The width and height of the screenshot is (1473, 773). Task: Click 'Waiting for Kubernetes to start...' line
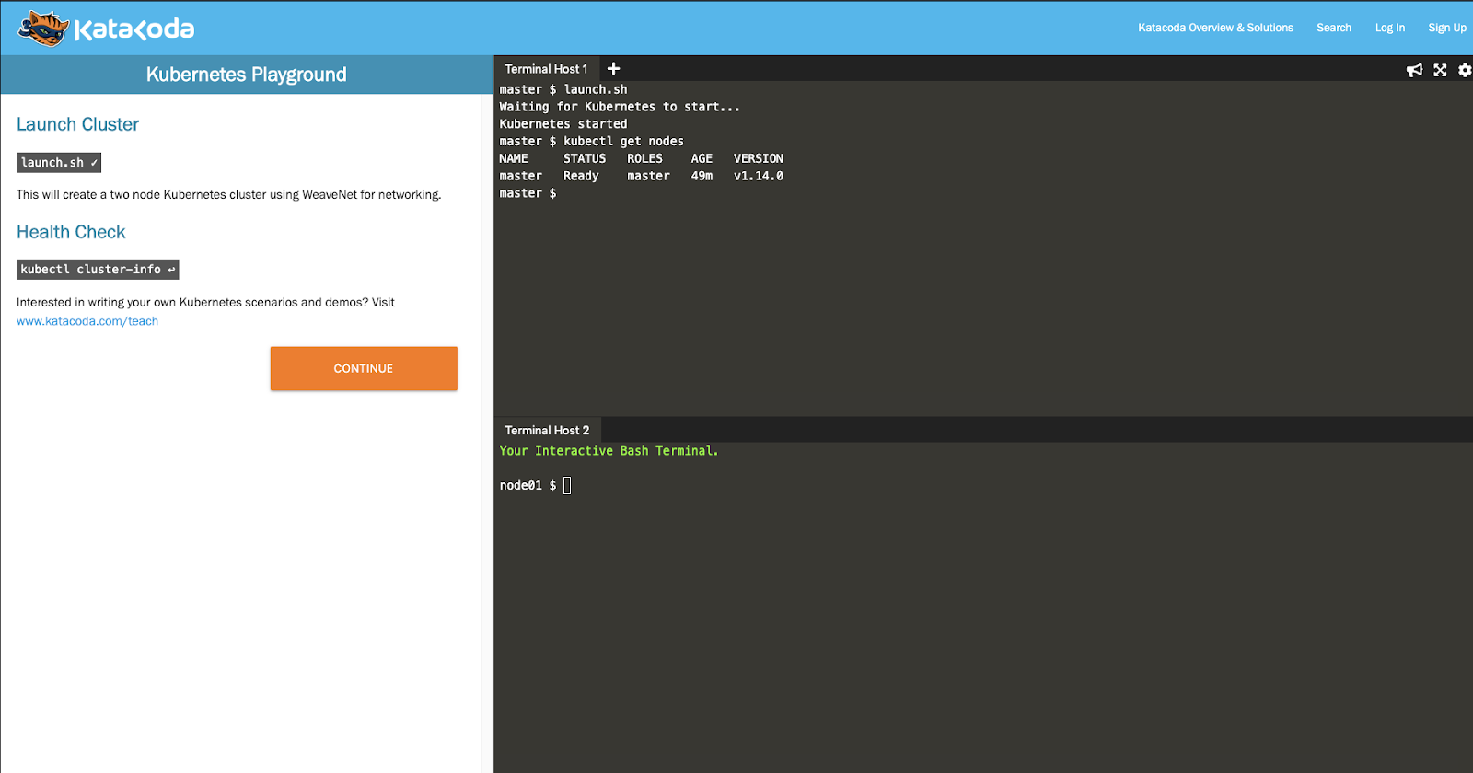(620, 107)
